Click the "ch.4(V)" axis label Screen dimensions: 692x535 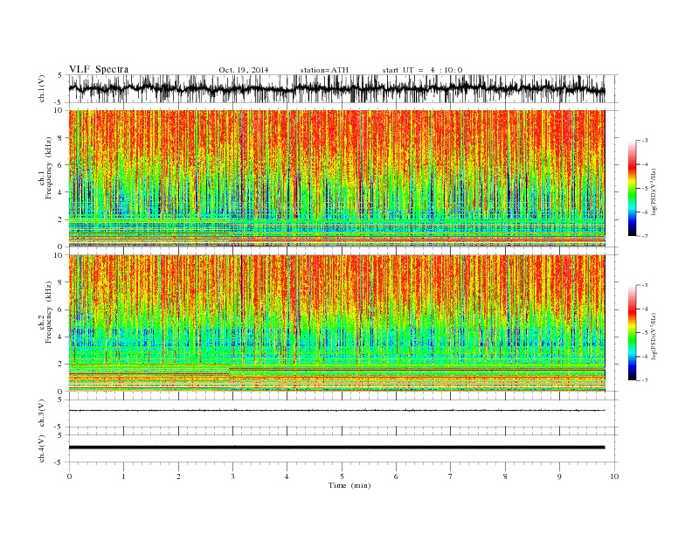42,448
